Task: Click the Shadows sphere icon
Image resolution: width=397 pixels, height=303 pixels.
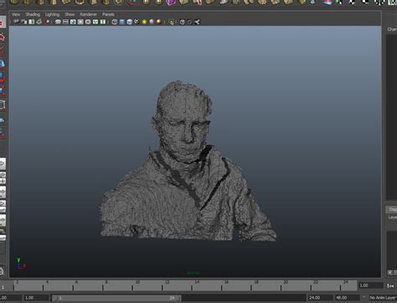Action: [152, 22]
